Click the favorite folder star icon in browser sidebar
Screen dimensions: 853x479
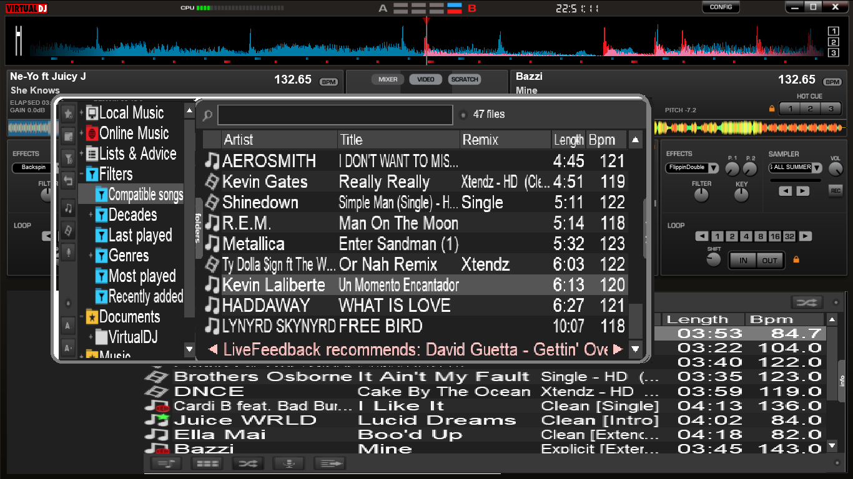(x=68, y=114)
